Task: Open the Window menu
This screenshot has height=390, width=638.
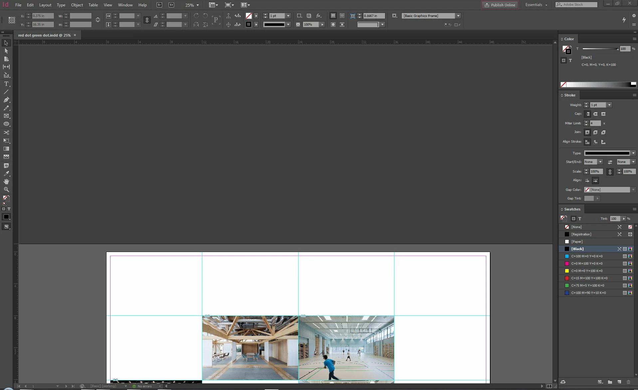Action: pyautogui.click(x=125, y=5)
